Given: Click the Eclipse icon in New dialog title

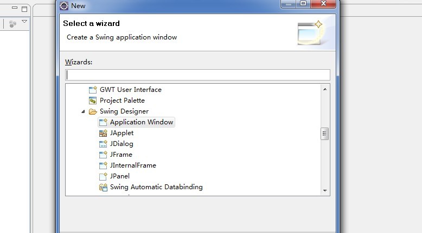Looking at the screenshot, I should coord(64,5).
